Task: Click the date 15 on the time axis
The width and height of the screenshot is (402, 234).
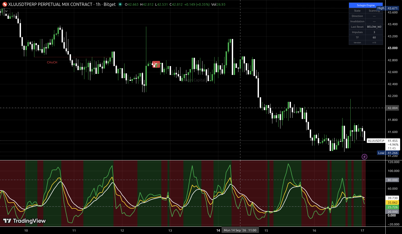Action: click(x=266, y=231)
